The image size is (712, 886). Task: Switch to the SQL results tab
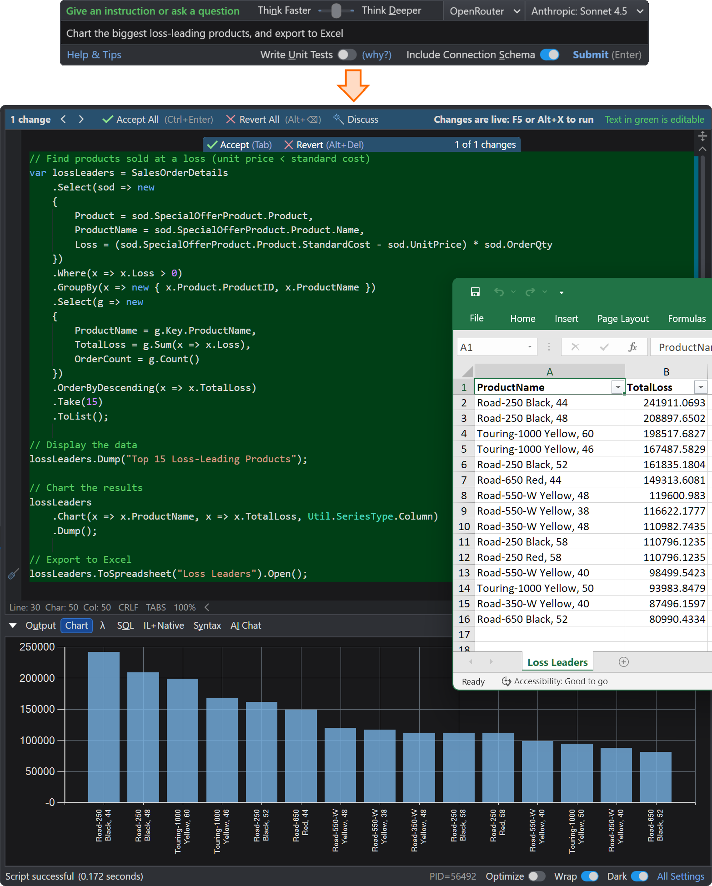coord(125,626)
